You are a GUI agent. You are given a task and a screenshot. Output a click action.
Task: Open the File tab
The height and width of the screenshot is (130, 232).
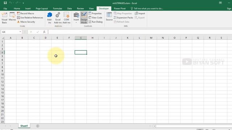click(x=5, y=9)
